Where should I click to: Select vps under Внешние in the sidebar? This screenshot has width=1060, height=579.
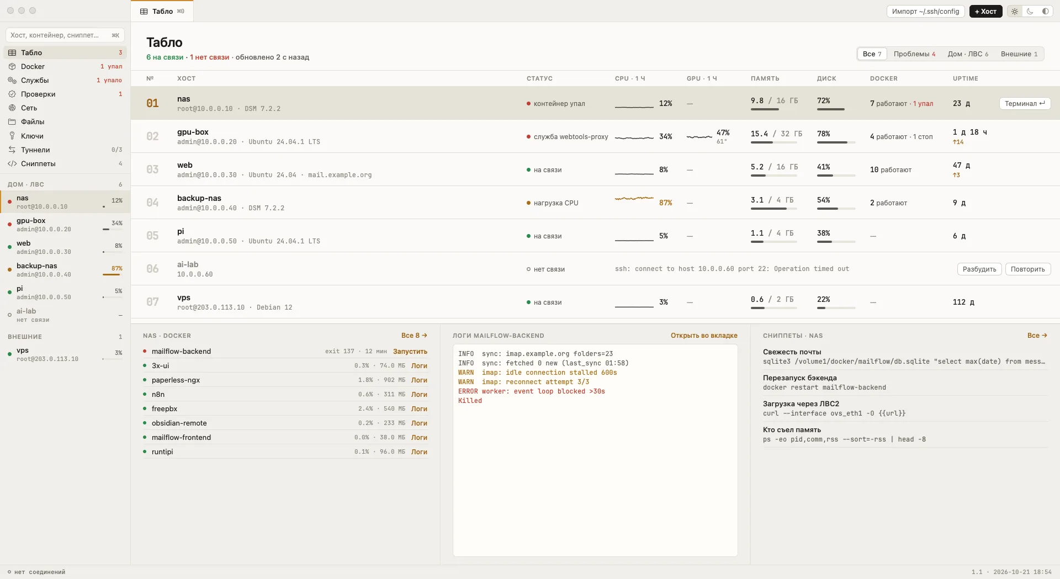65,354
